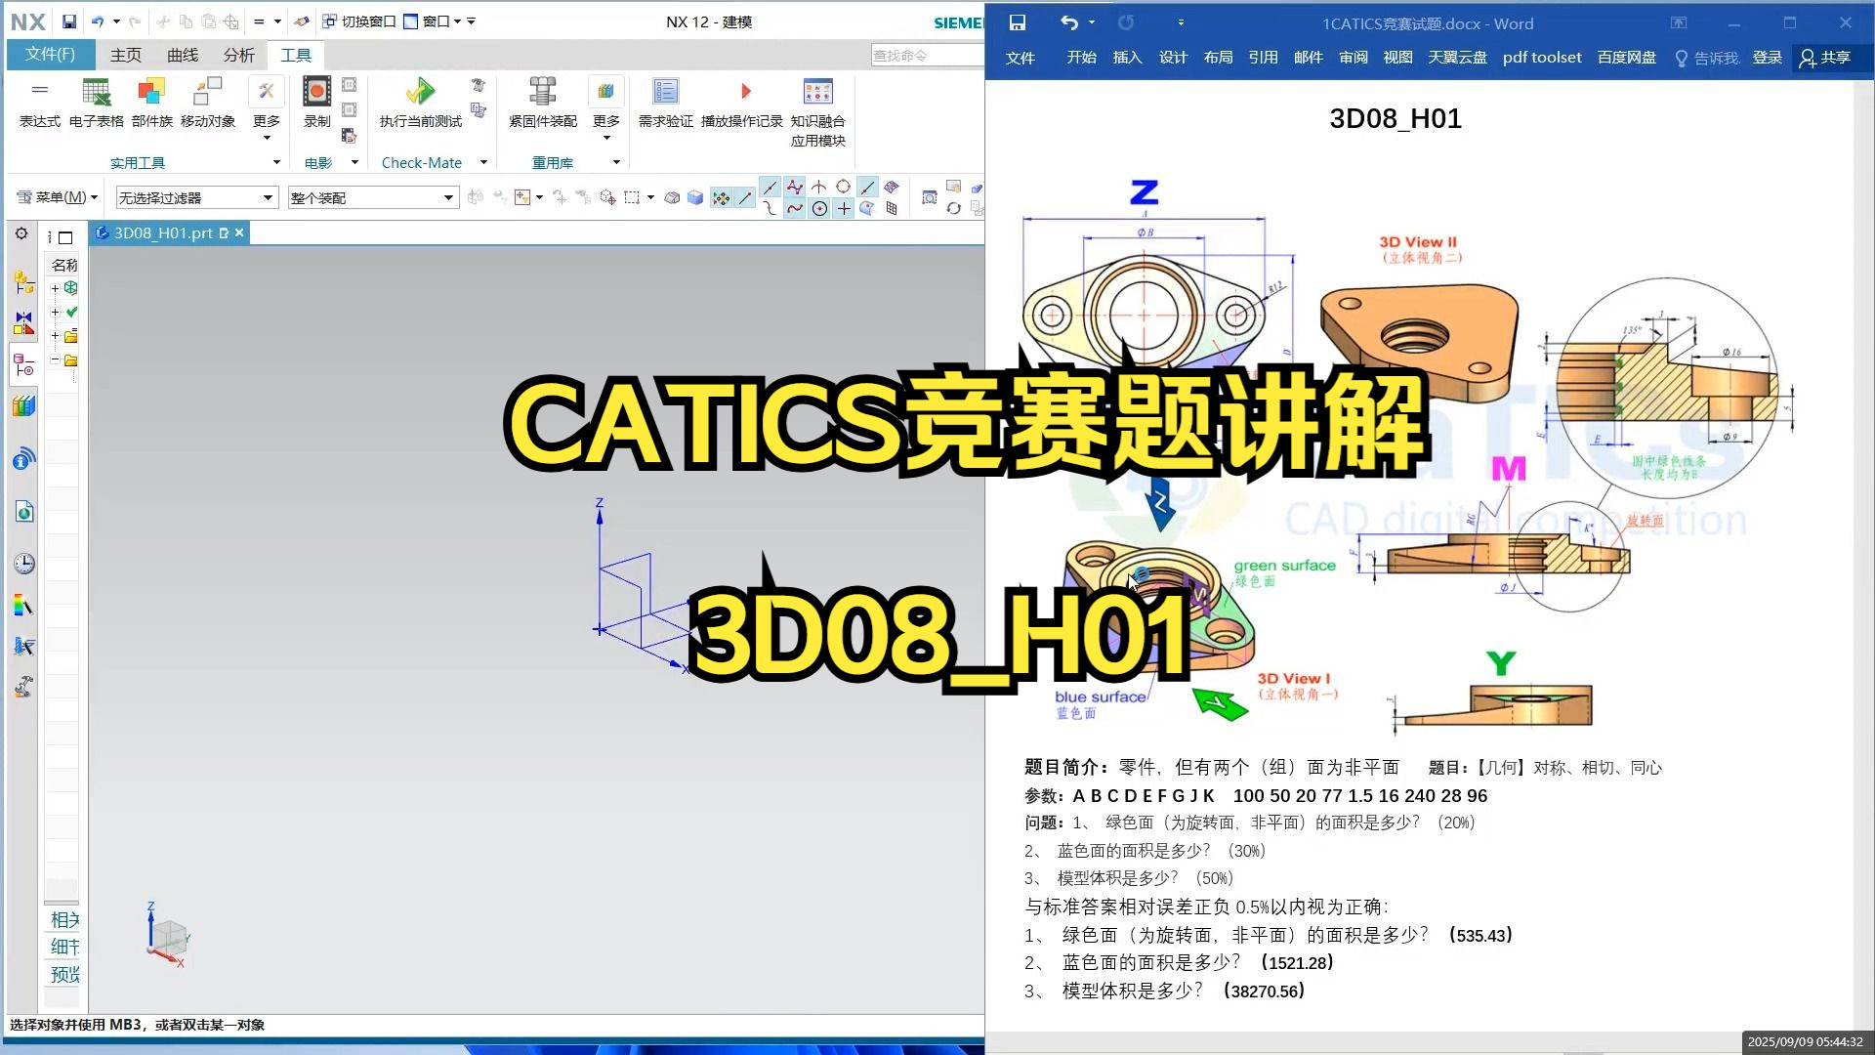Click 登录 sign-in in Word
Image resolution: width=1875 pixels, height=1055 pixels.
(1768, 58)
